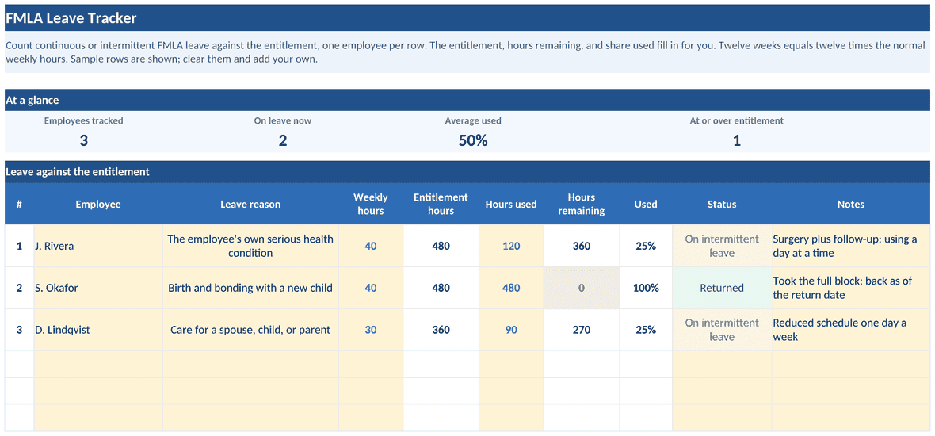935x436 pixels.
Task: Click the Hours used column header
Action: coord(511,204)
